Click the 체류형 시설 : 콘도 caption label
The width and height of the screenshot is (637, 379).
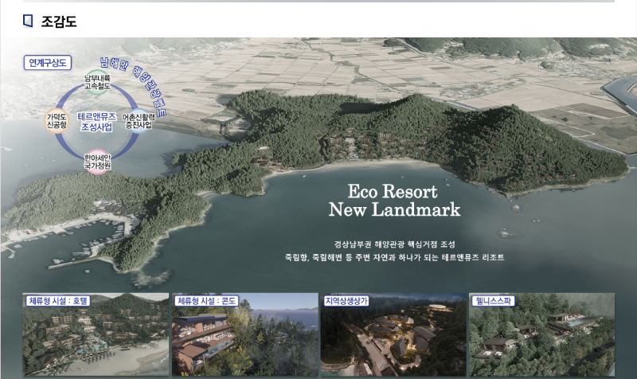(207, 301)
